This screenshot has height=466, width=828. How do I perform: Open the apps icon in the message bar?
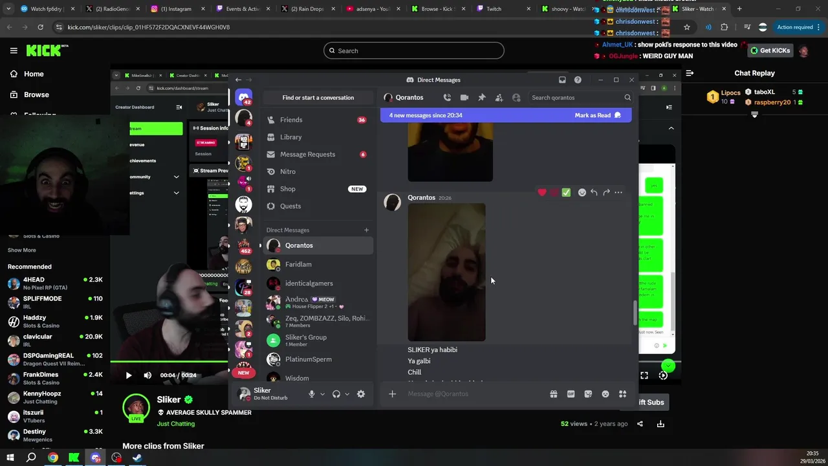622,394
